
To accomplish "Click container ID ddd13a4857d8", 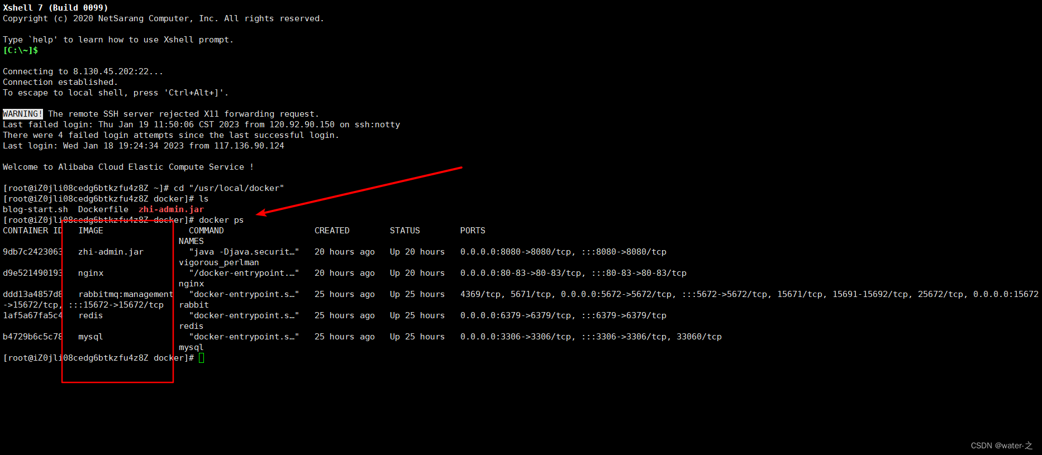I will (32, 294).
